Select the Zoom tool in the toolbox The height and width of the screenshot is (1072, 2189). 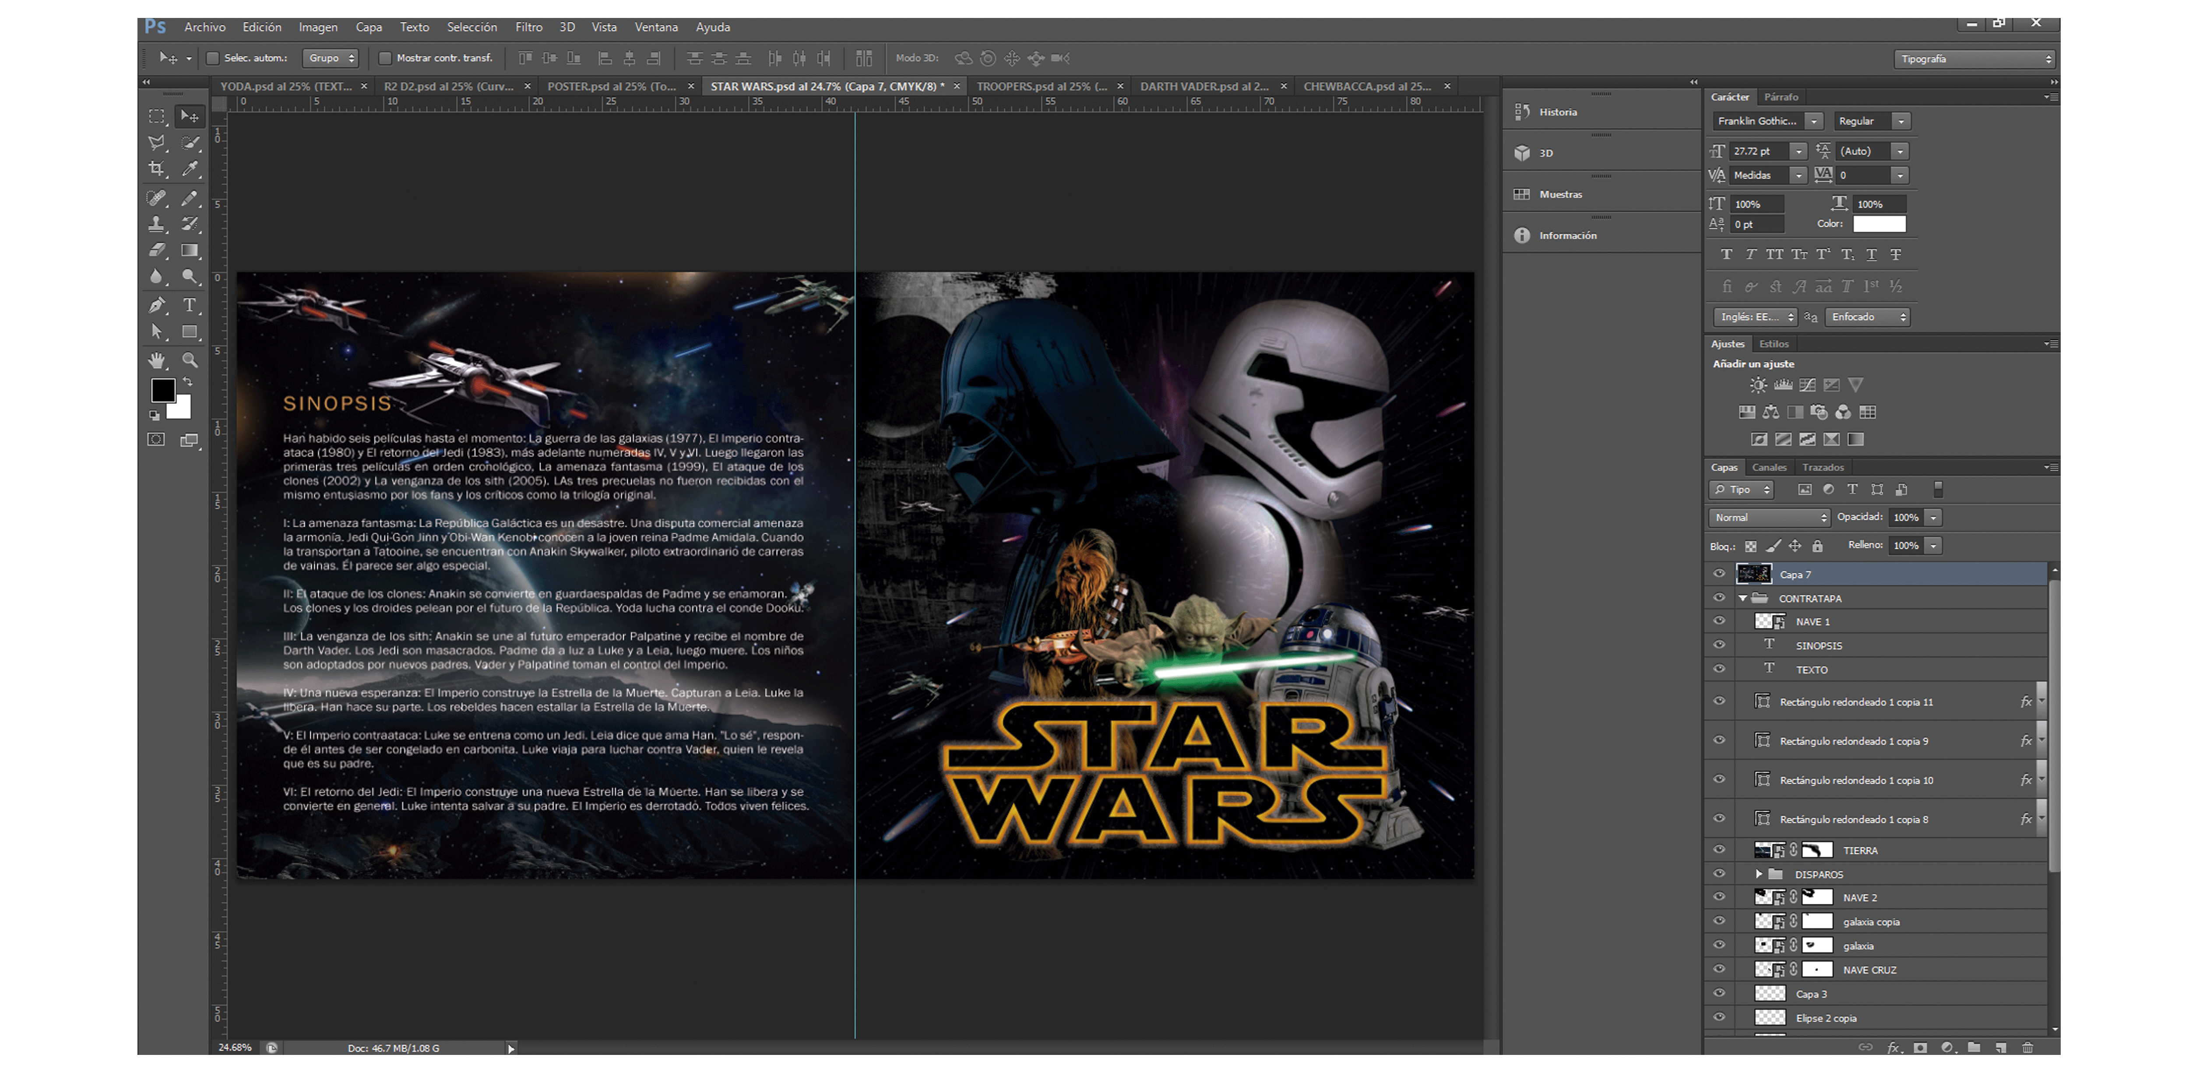(x=190, y=360)
